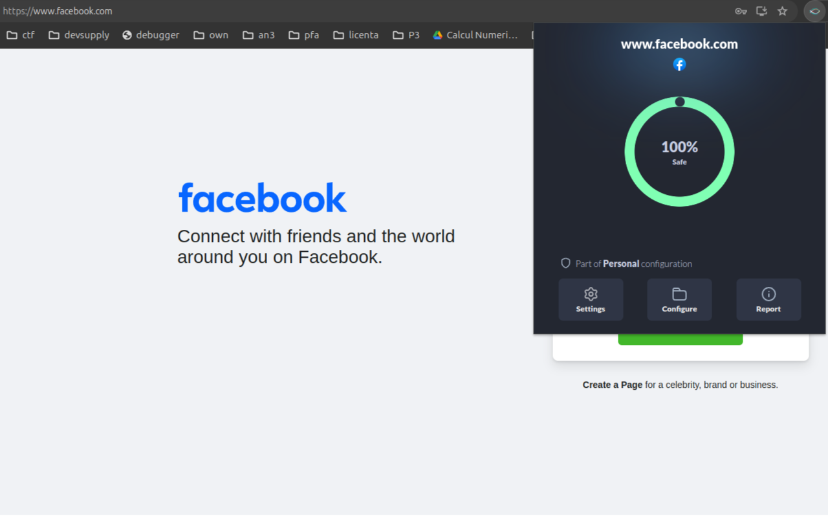
Task: Select the P3 bookmark folder
Action: pos(406,35)
